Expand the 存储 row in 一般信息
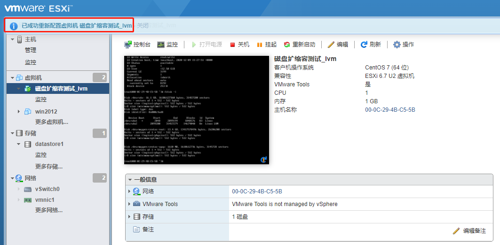Viewport: 500px width, 245px height. [x=129, y=217]
